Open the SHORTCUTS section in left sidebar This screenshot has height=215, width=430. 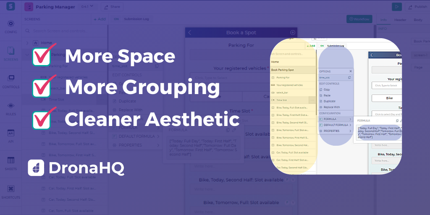tap(10, 192)
